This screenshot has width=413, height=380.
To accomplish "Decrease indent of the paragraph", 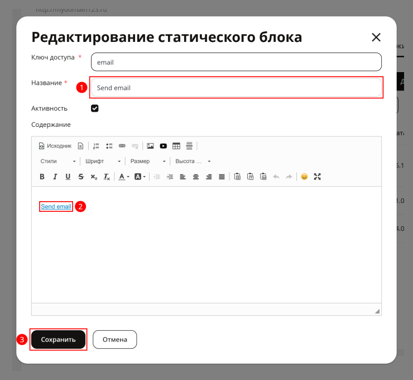I will pyautogui.click(x=157, y=177).
